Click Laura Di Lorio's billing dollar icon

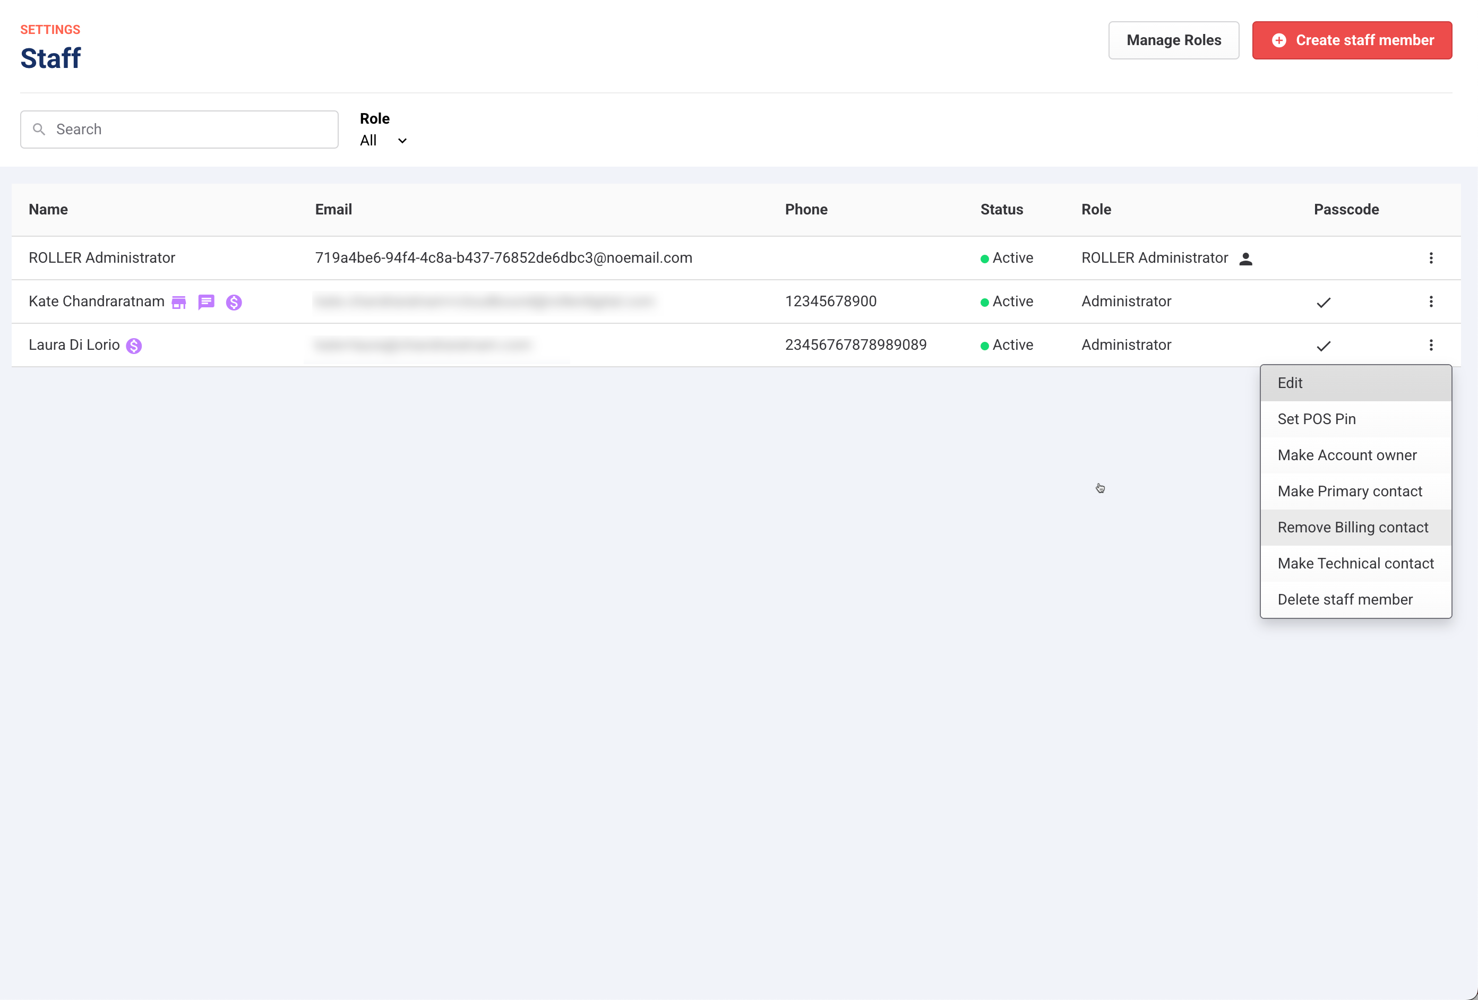(134, 346)
